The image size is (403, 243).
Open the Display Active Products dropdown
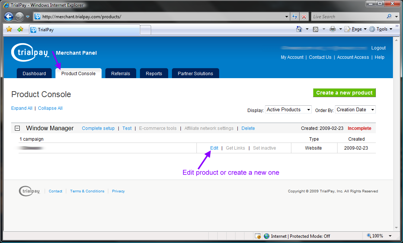288,110
